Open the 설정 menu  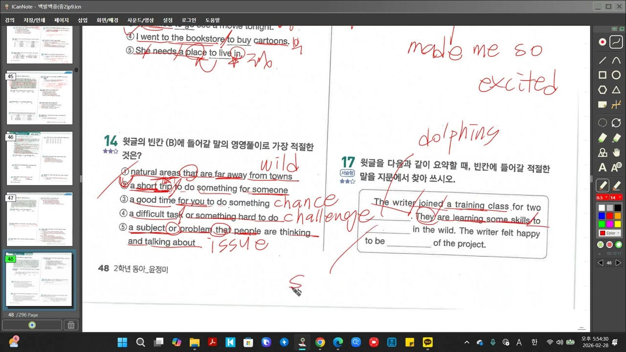(x=168, y=20)
